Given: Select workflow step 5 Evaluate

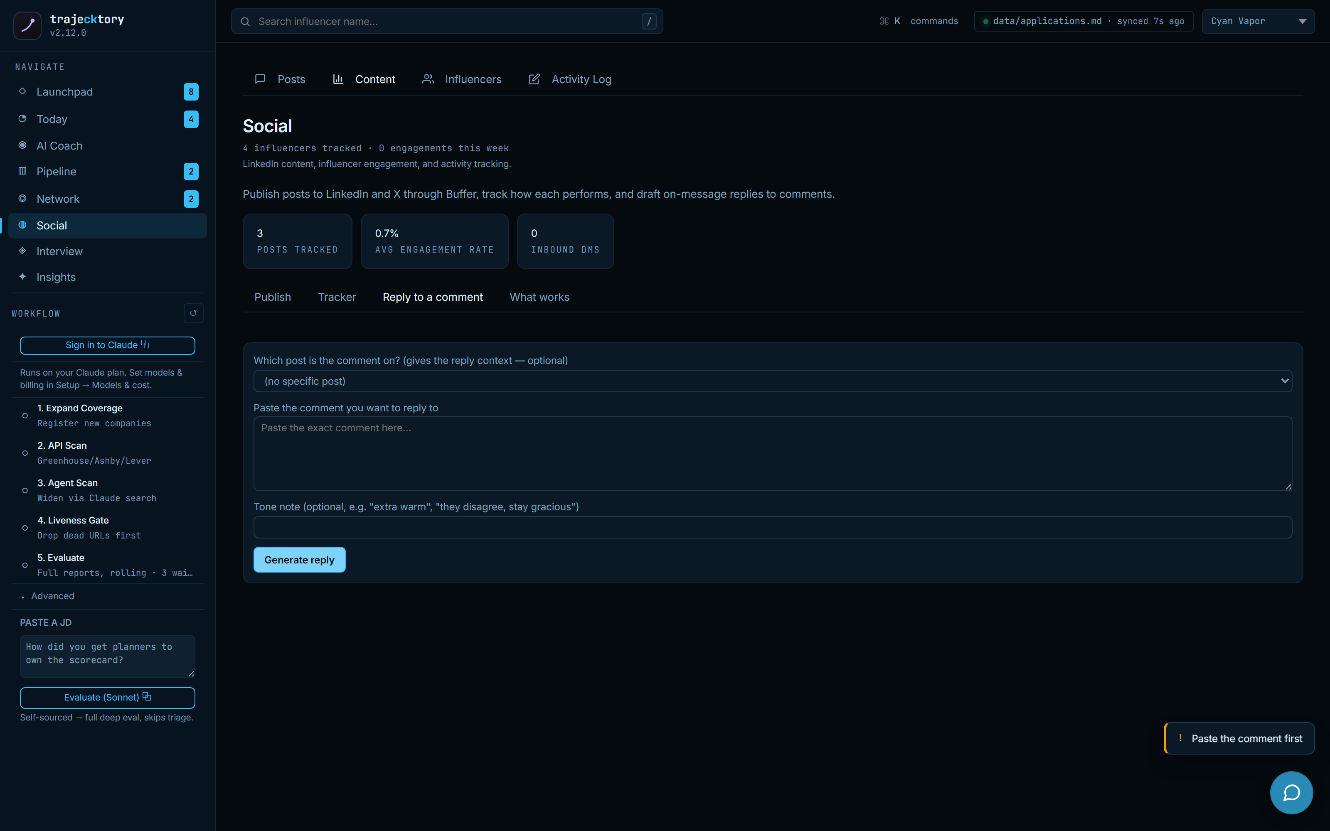Looking at the screenshot, I should click(108, 565).
